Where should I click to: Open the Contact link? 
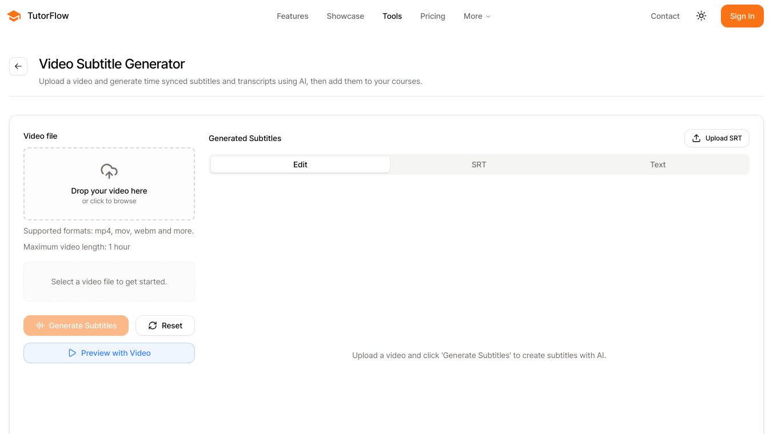[x=665, y=16]
